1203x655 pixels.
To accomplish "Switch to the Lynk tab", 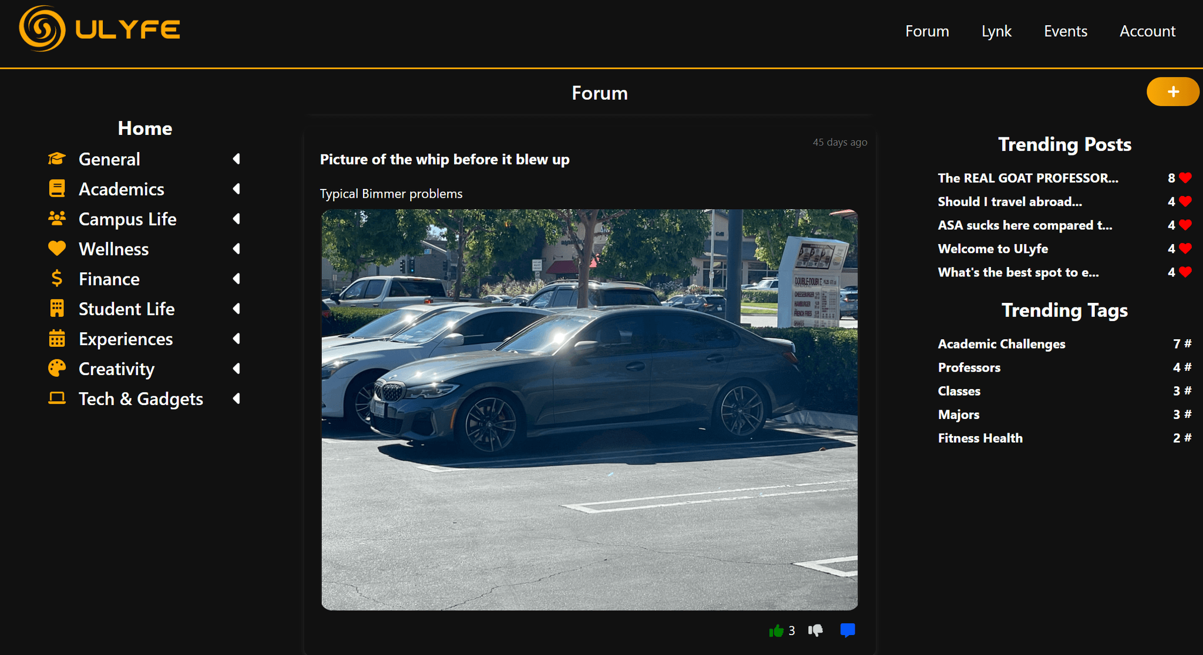I will click(996, 31).
